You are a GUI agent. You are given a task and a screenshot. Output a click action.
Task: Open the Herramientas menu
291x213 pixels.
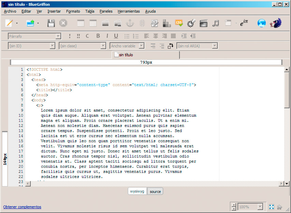tap(129, 11)
